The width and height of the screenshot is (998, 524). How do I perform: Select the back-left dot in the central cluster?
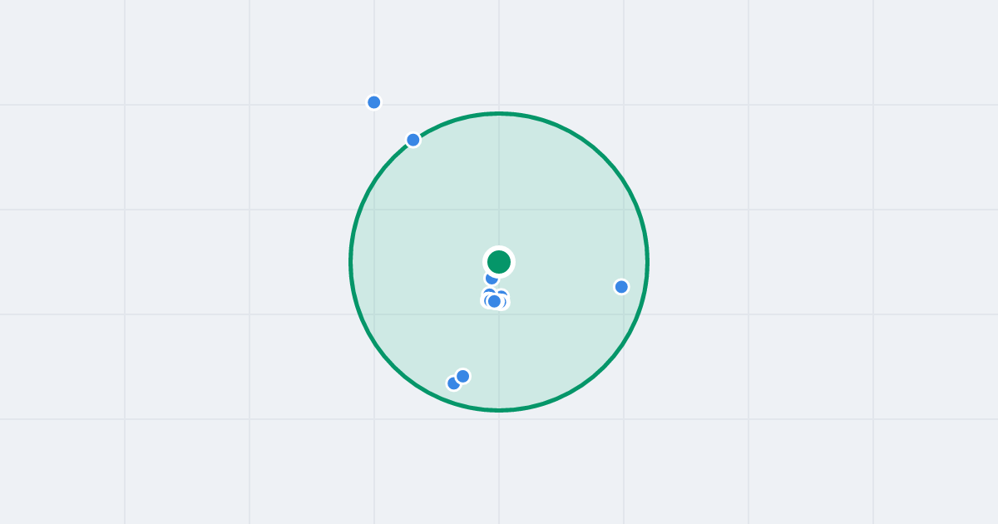(488, 294)
